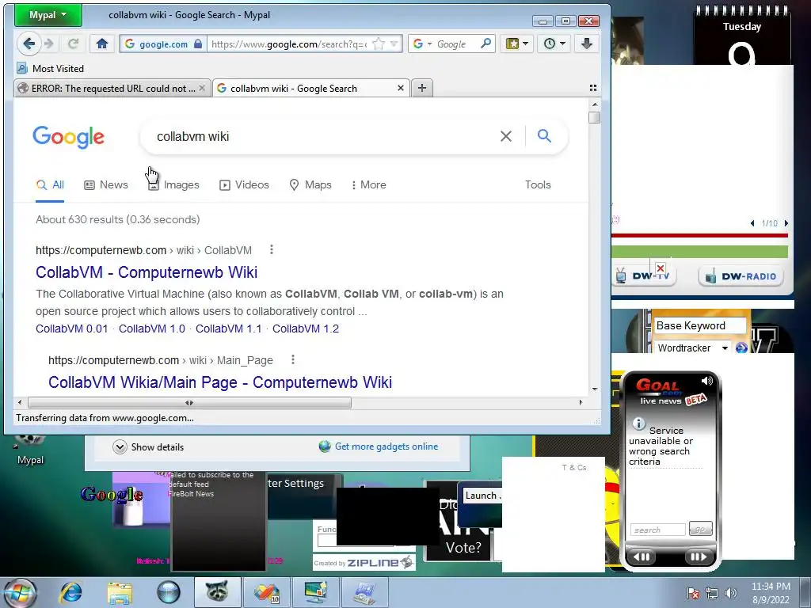Click the volume speaker tray icon
811x608 pixels.
point(731,593)
